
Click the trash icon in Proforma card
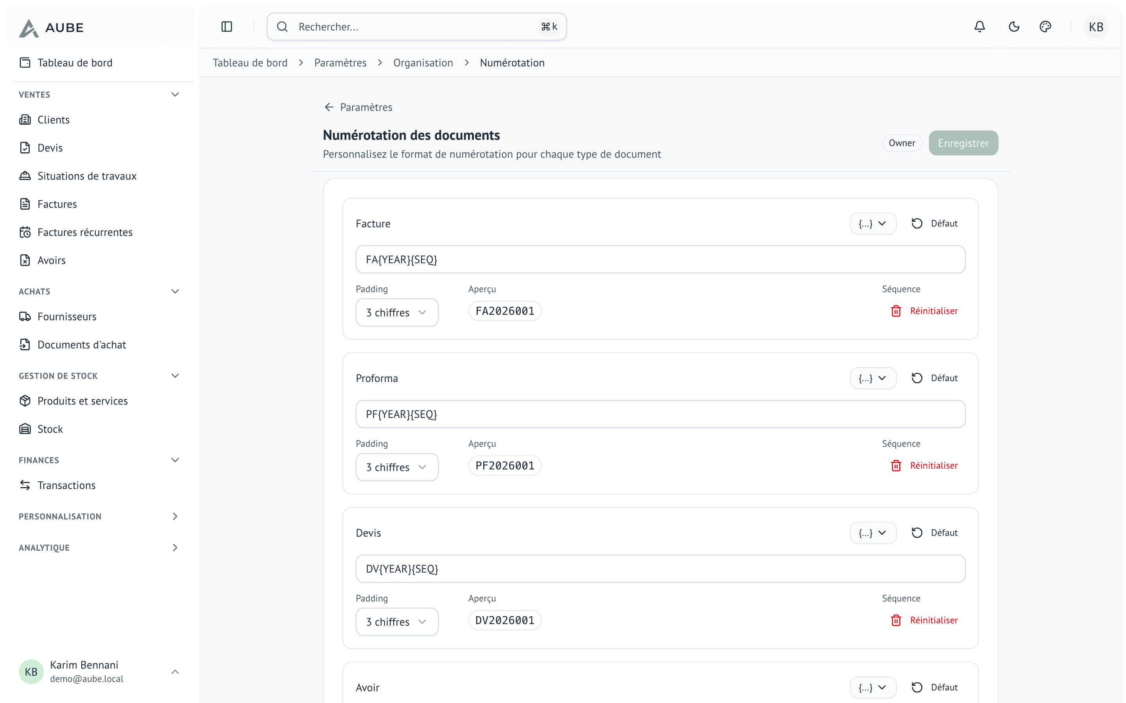click(x=896, y=466)
